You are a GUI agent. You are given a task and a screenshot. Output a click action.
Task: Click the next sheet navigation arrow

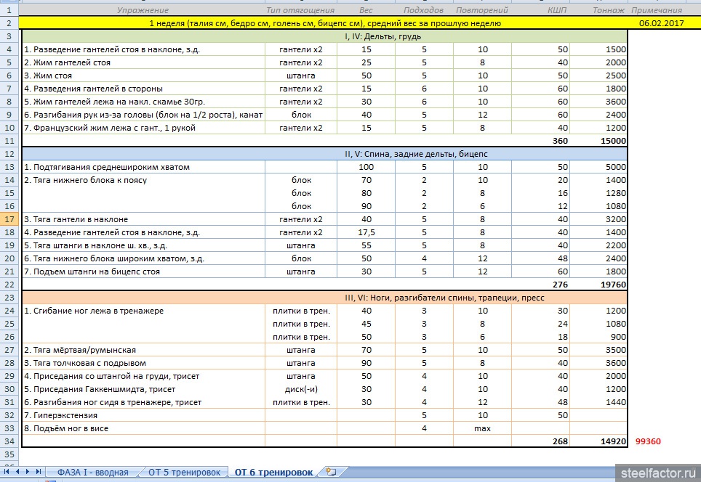tap(28, 471)
